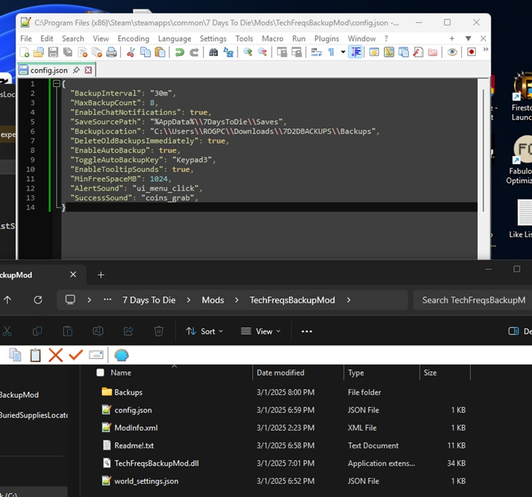Refresh the TechFreqsBackupMod folder view
This screenshot has height=497, width=532.
38,300
